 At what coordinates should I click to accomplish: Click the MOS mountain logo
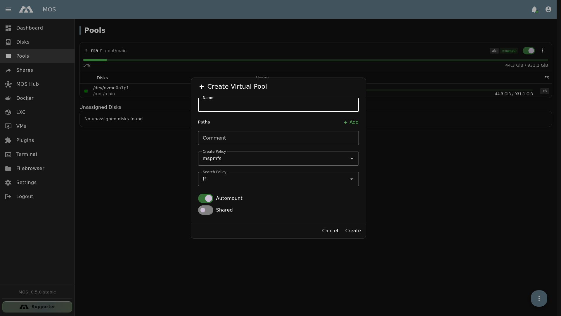(26, 9)
